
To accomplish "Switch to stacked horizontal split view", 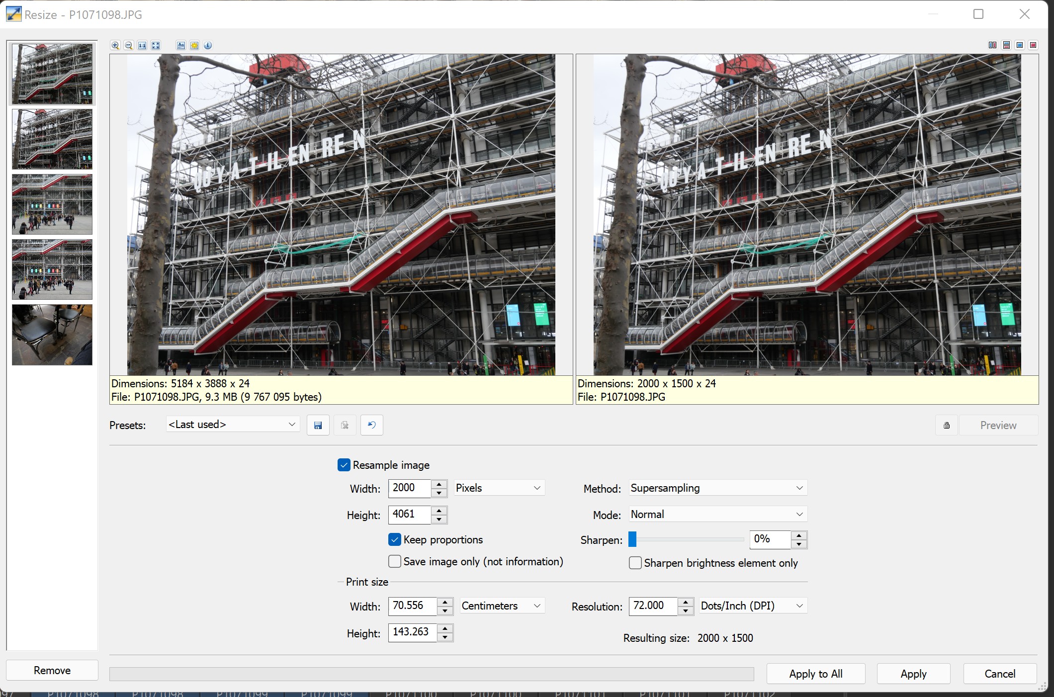I will (x=1006, y=45).
